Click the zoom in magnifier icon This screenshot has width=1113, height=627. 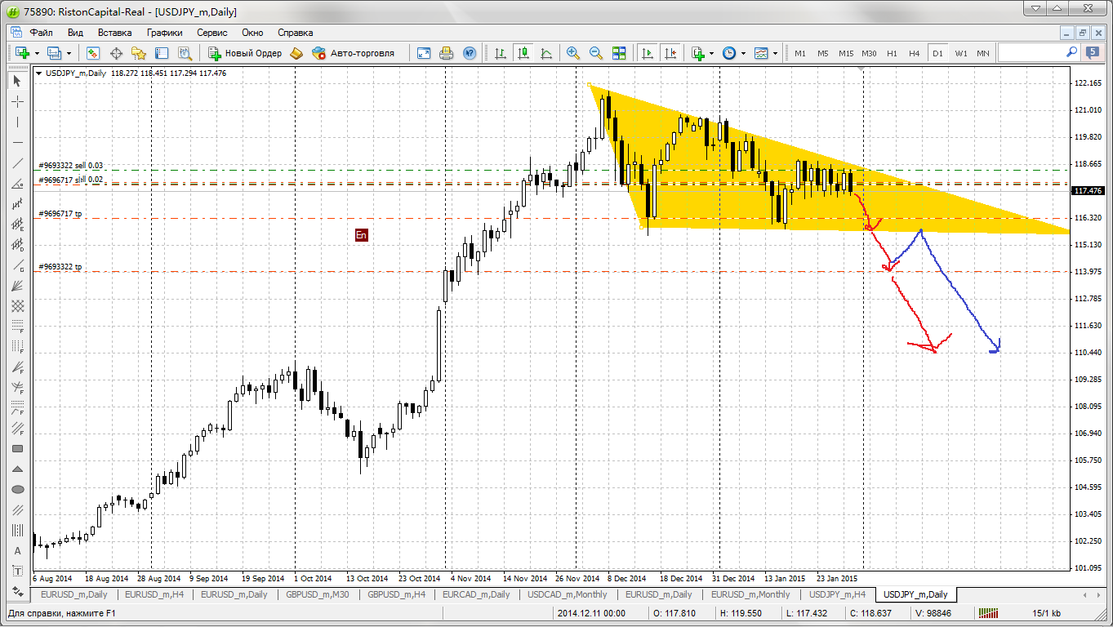(573, 53)
